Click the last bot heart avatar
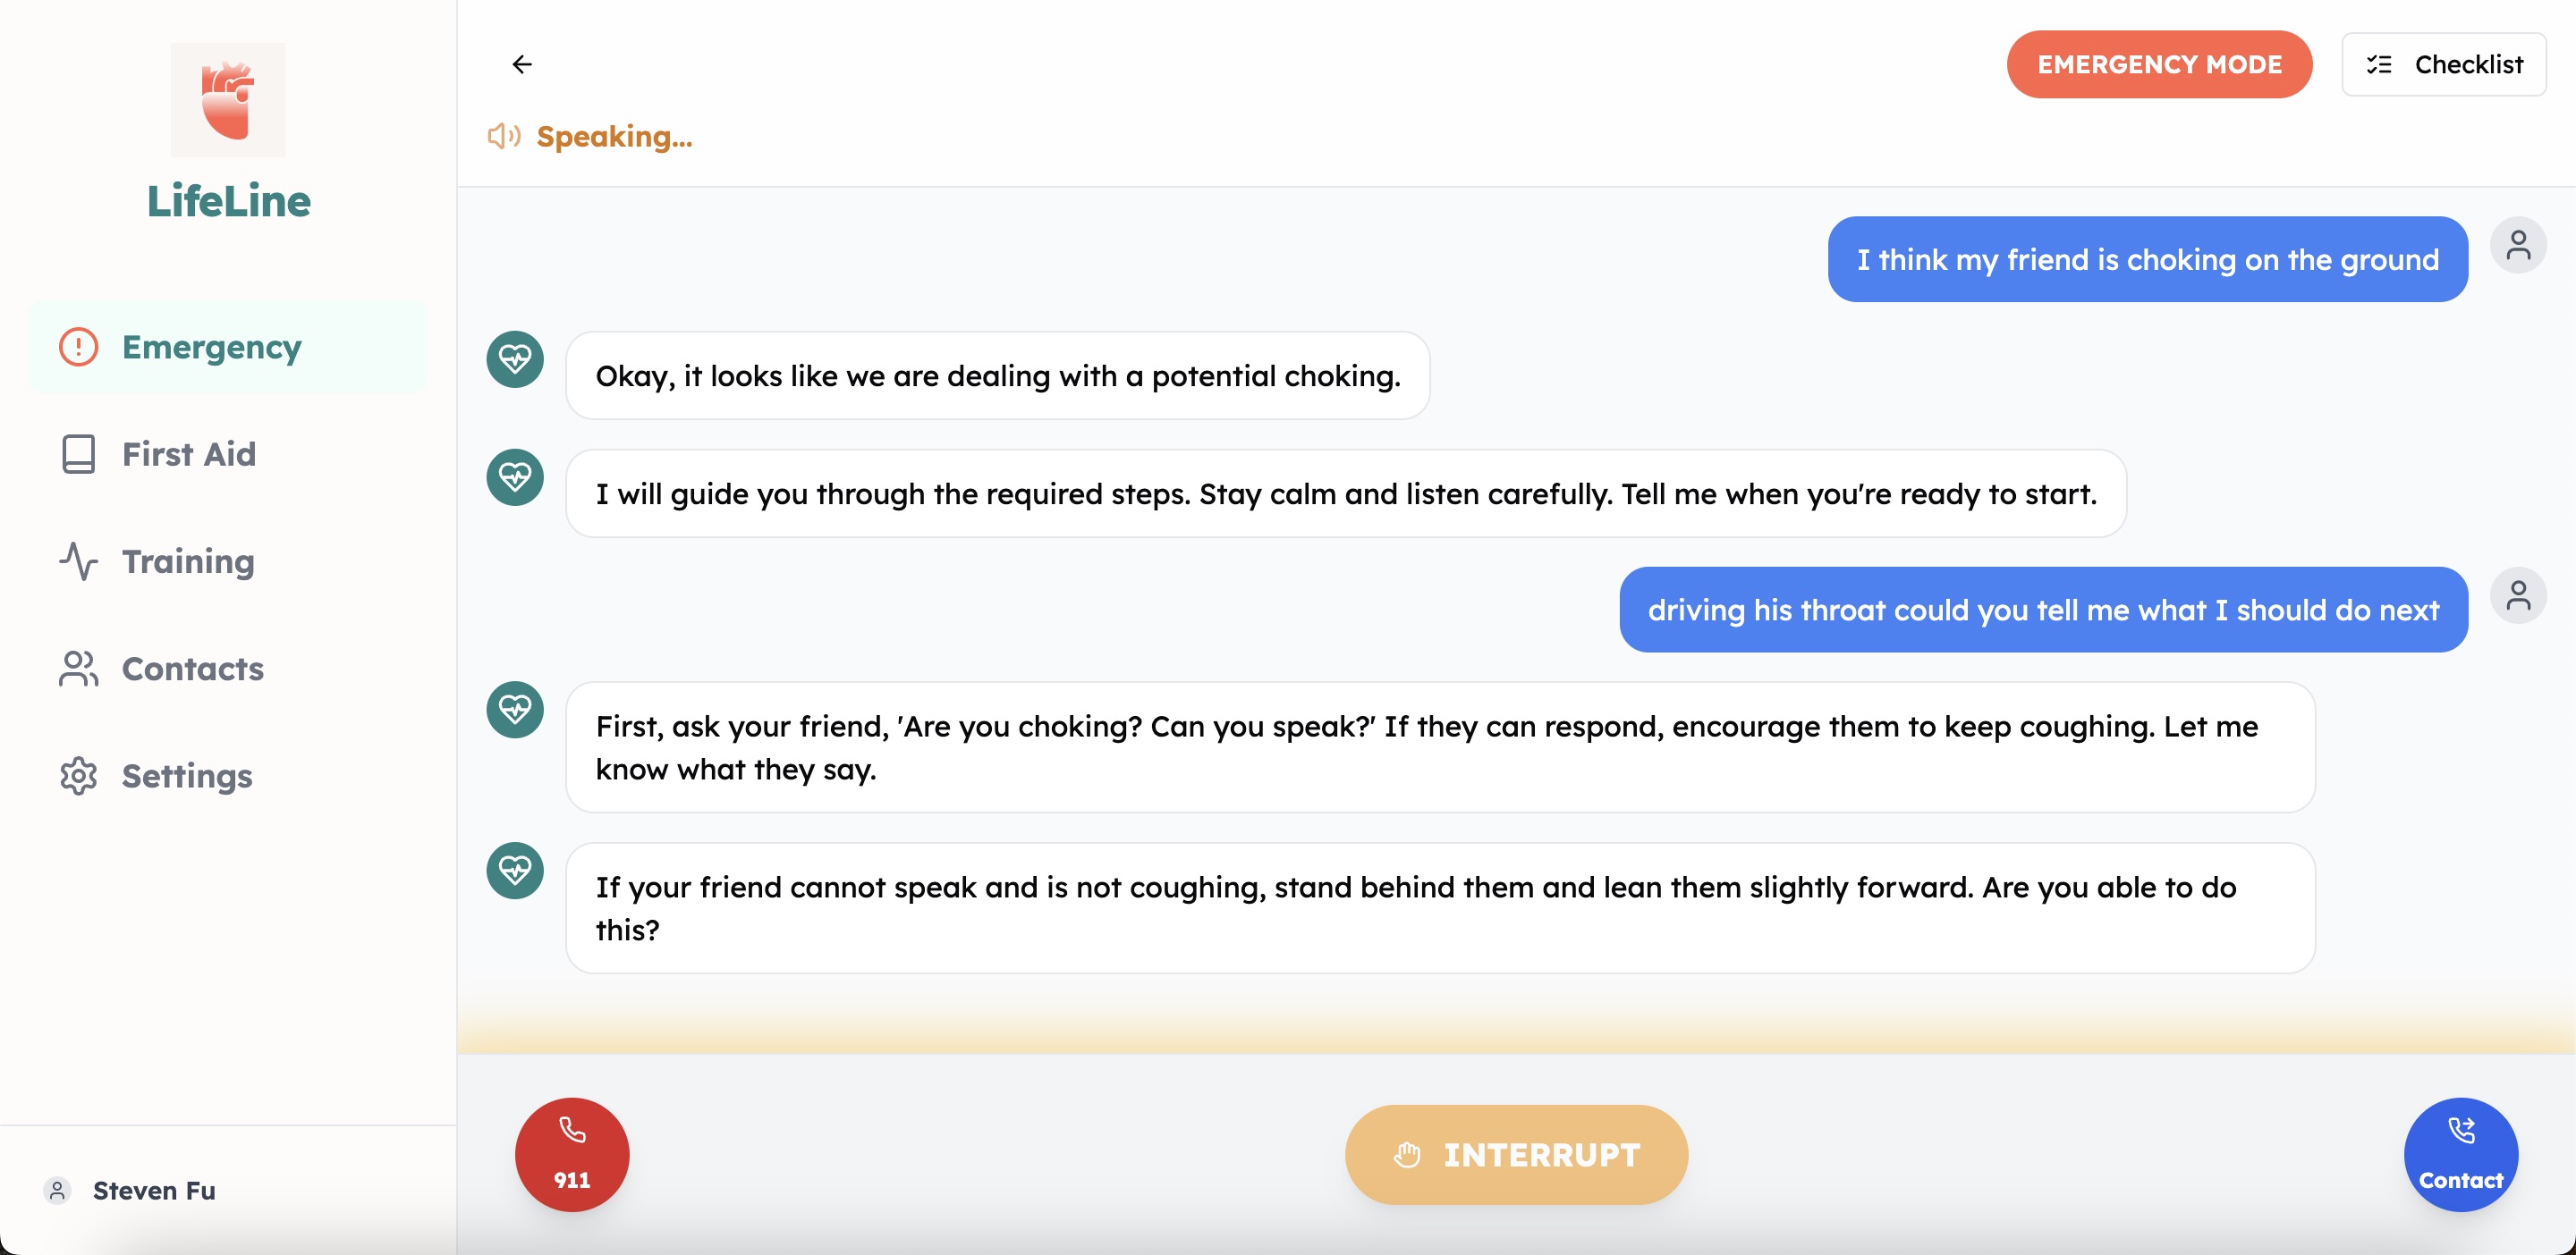This screenshot has width=2576, height=1255. 515,871
